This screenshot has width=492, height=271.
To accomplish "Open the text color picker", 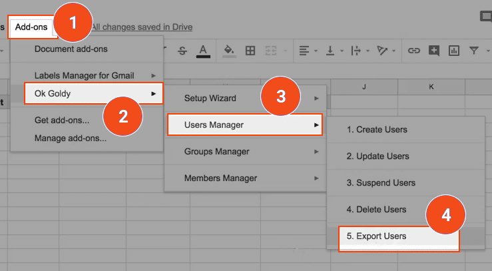I will coord(203,51).
